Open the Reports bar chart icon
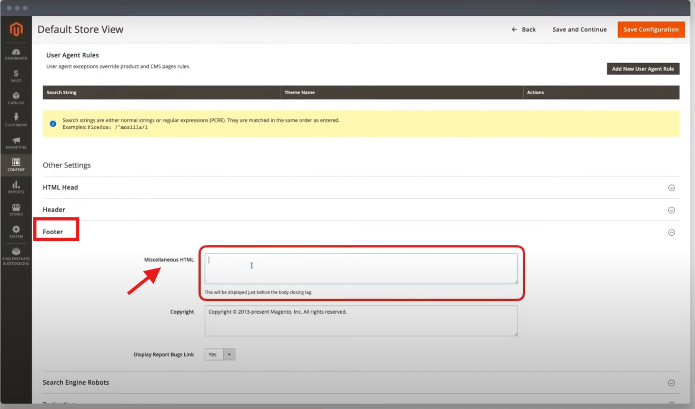695x409 pixels. pos(16,187)
